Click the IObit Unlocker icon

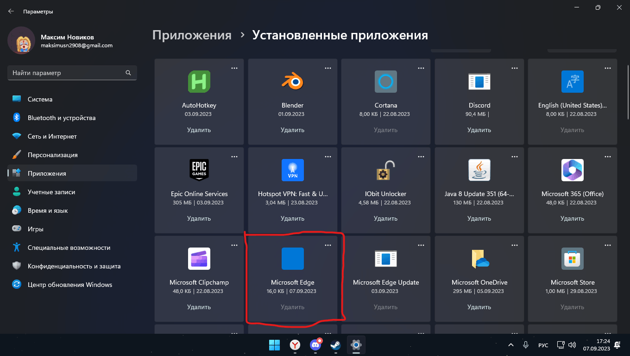(x=386, y=170)
